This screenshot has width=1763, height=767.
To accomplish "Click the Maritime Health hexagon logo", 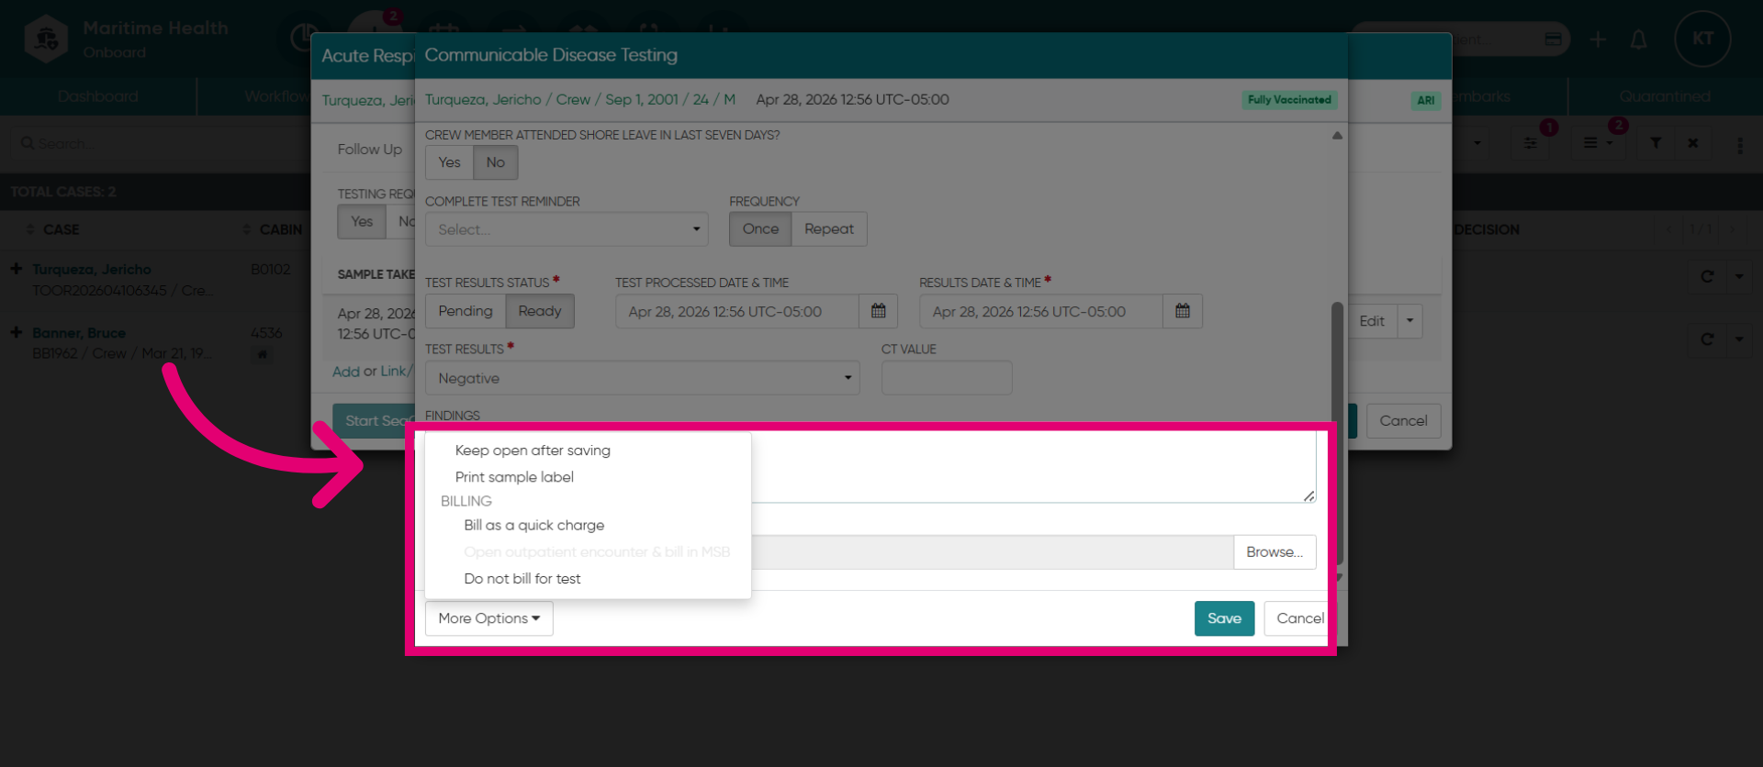I will (47, 39).
